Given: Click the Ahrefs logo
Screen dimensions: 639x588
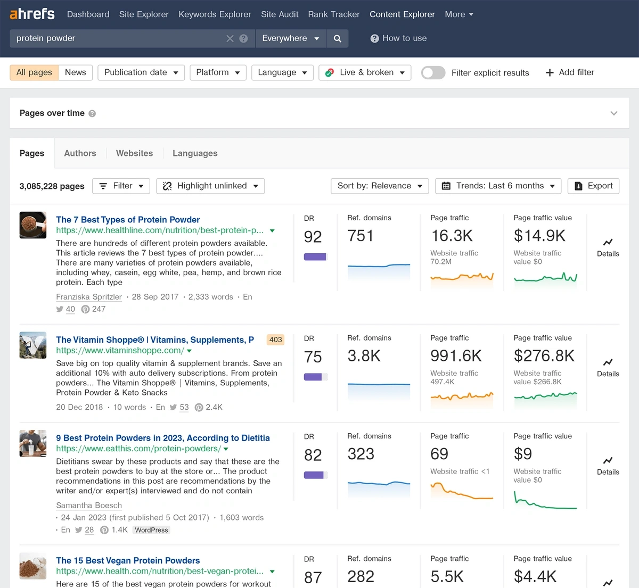Looking at the screenshot, I should coord(32,14).
